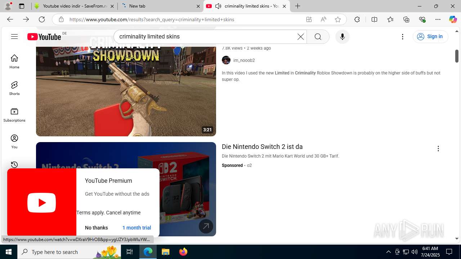The height and width of the screenshot is (259, 461).
Task: Open browser Extensions icon
Action: (357, 19)
